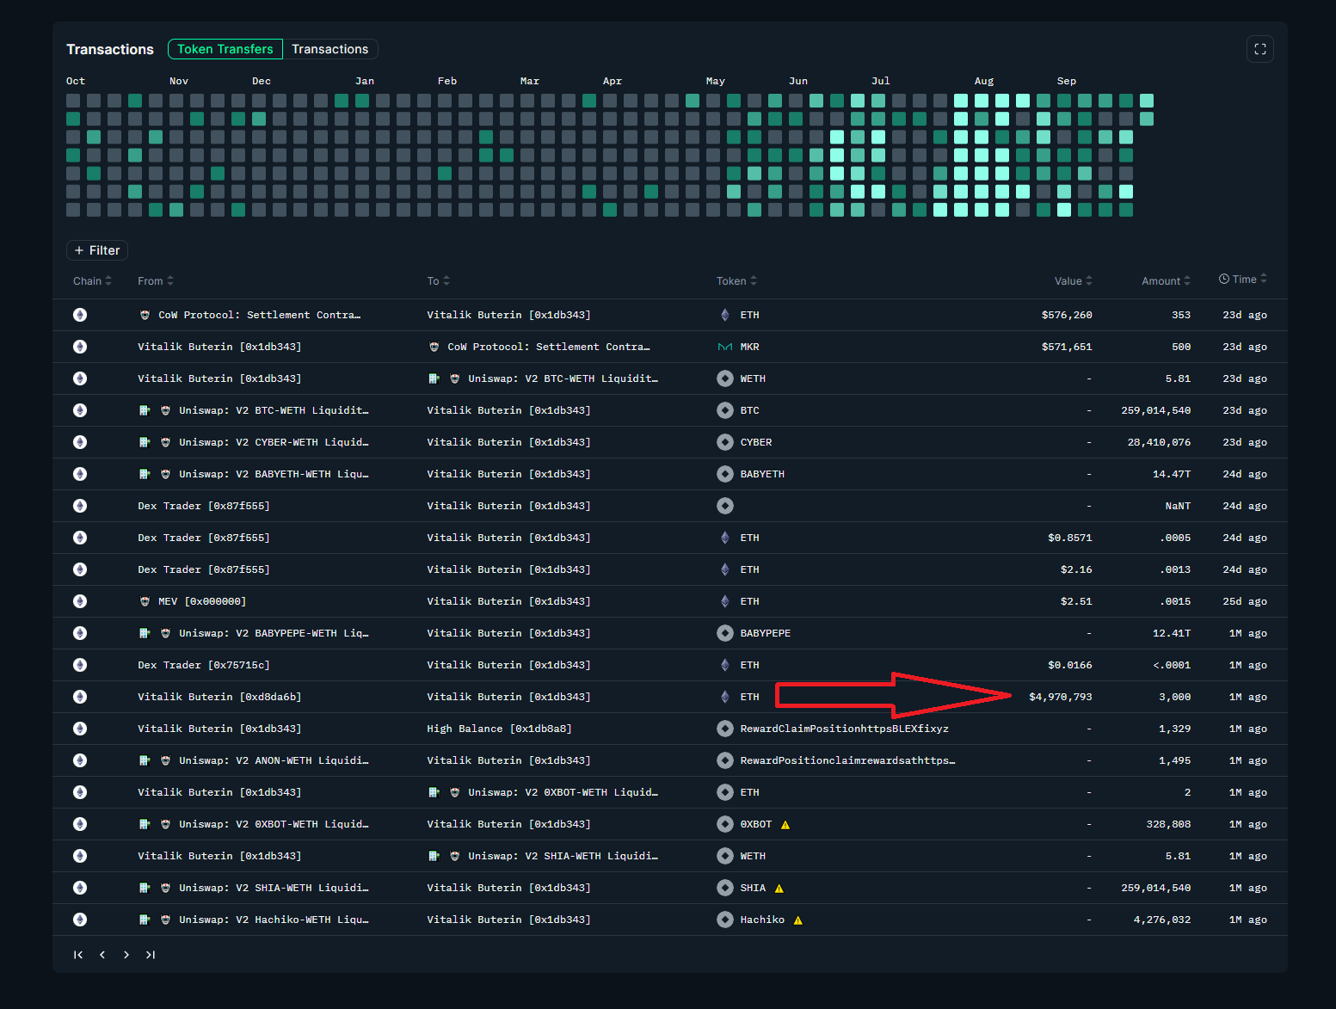
Task: Switch to the Token Transfers tab
Action: (x=225, y=49)
